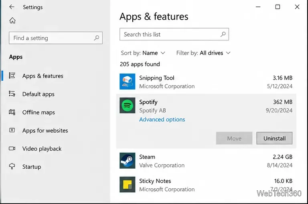This screenshot has height=204, width=308.
Task: Click the Apps & features page heading
Action: 154,16
